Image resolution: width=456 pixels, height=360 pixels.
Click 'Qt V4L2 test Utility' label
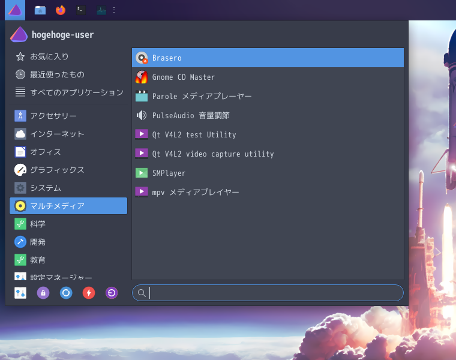point(194,134)
